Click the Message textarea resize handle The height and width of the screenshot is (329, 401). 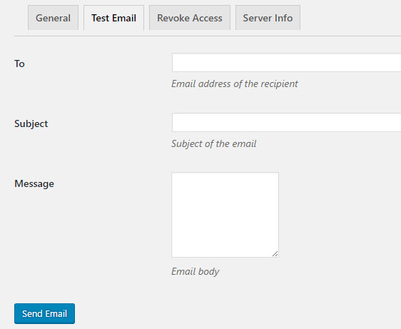[x=275, y=254]
